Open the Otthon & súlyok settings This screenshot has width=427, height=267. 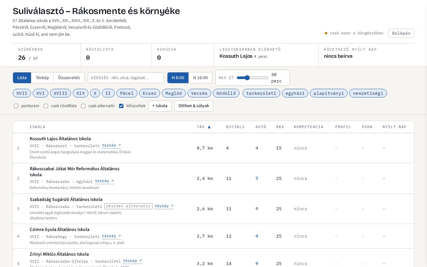click(x=194, y=106)
